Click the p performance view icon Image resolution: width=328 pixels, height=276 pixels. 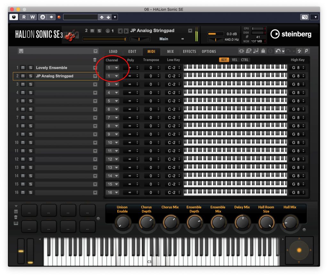point(307,51)
